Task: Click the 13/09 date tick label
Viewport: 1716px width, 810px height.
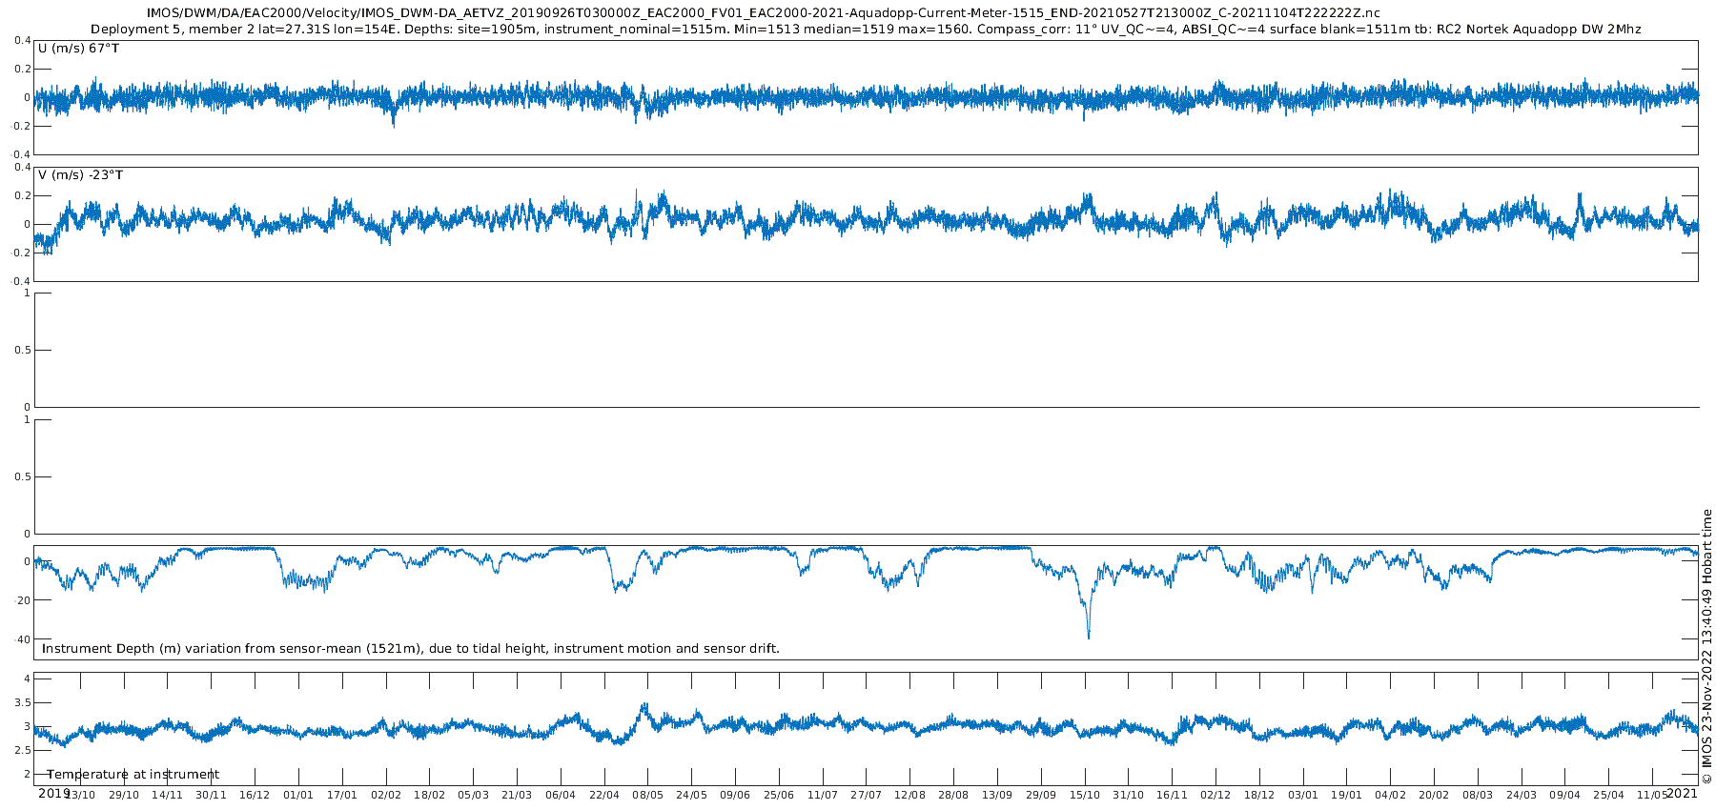Action: [997, 795]
